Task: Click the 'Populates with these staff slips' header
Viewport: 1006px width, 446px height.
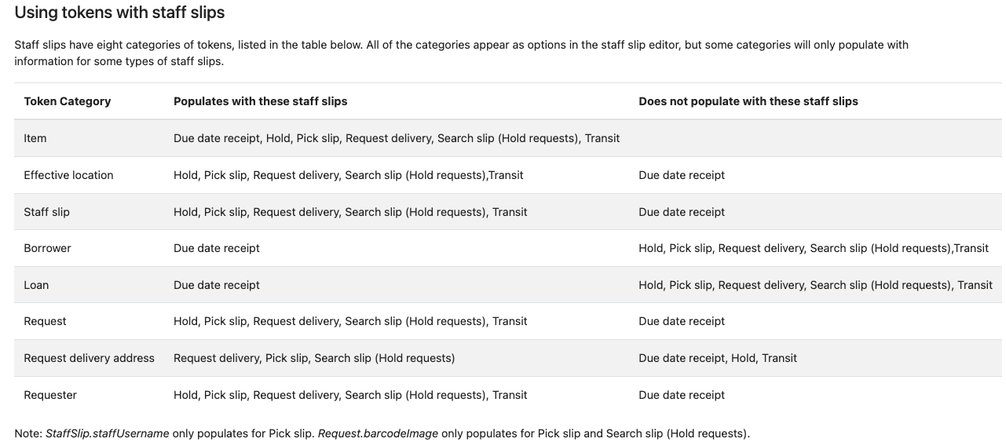Action: pyautogui.click(x=260, y=101)
